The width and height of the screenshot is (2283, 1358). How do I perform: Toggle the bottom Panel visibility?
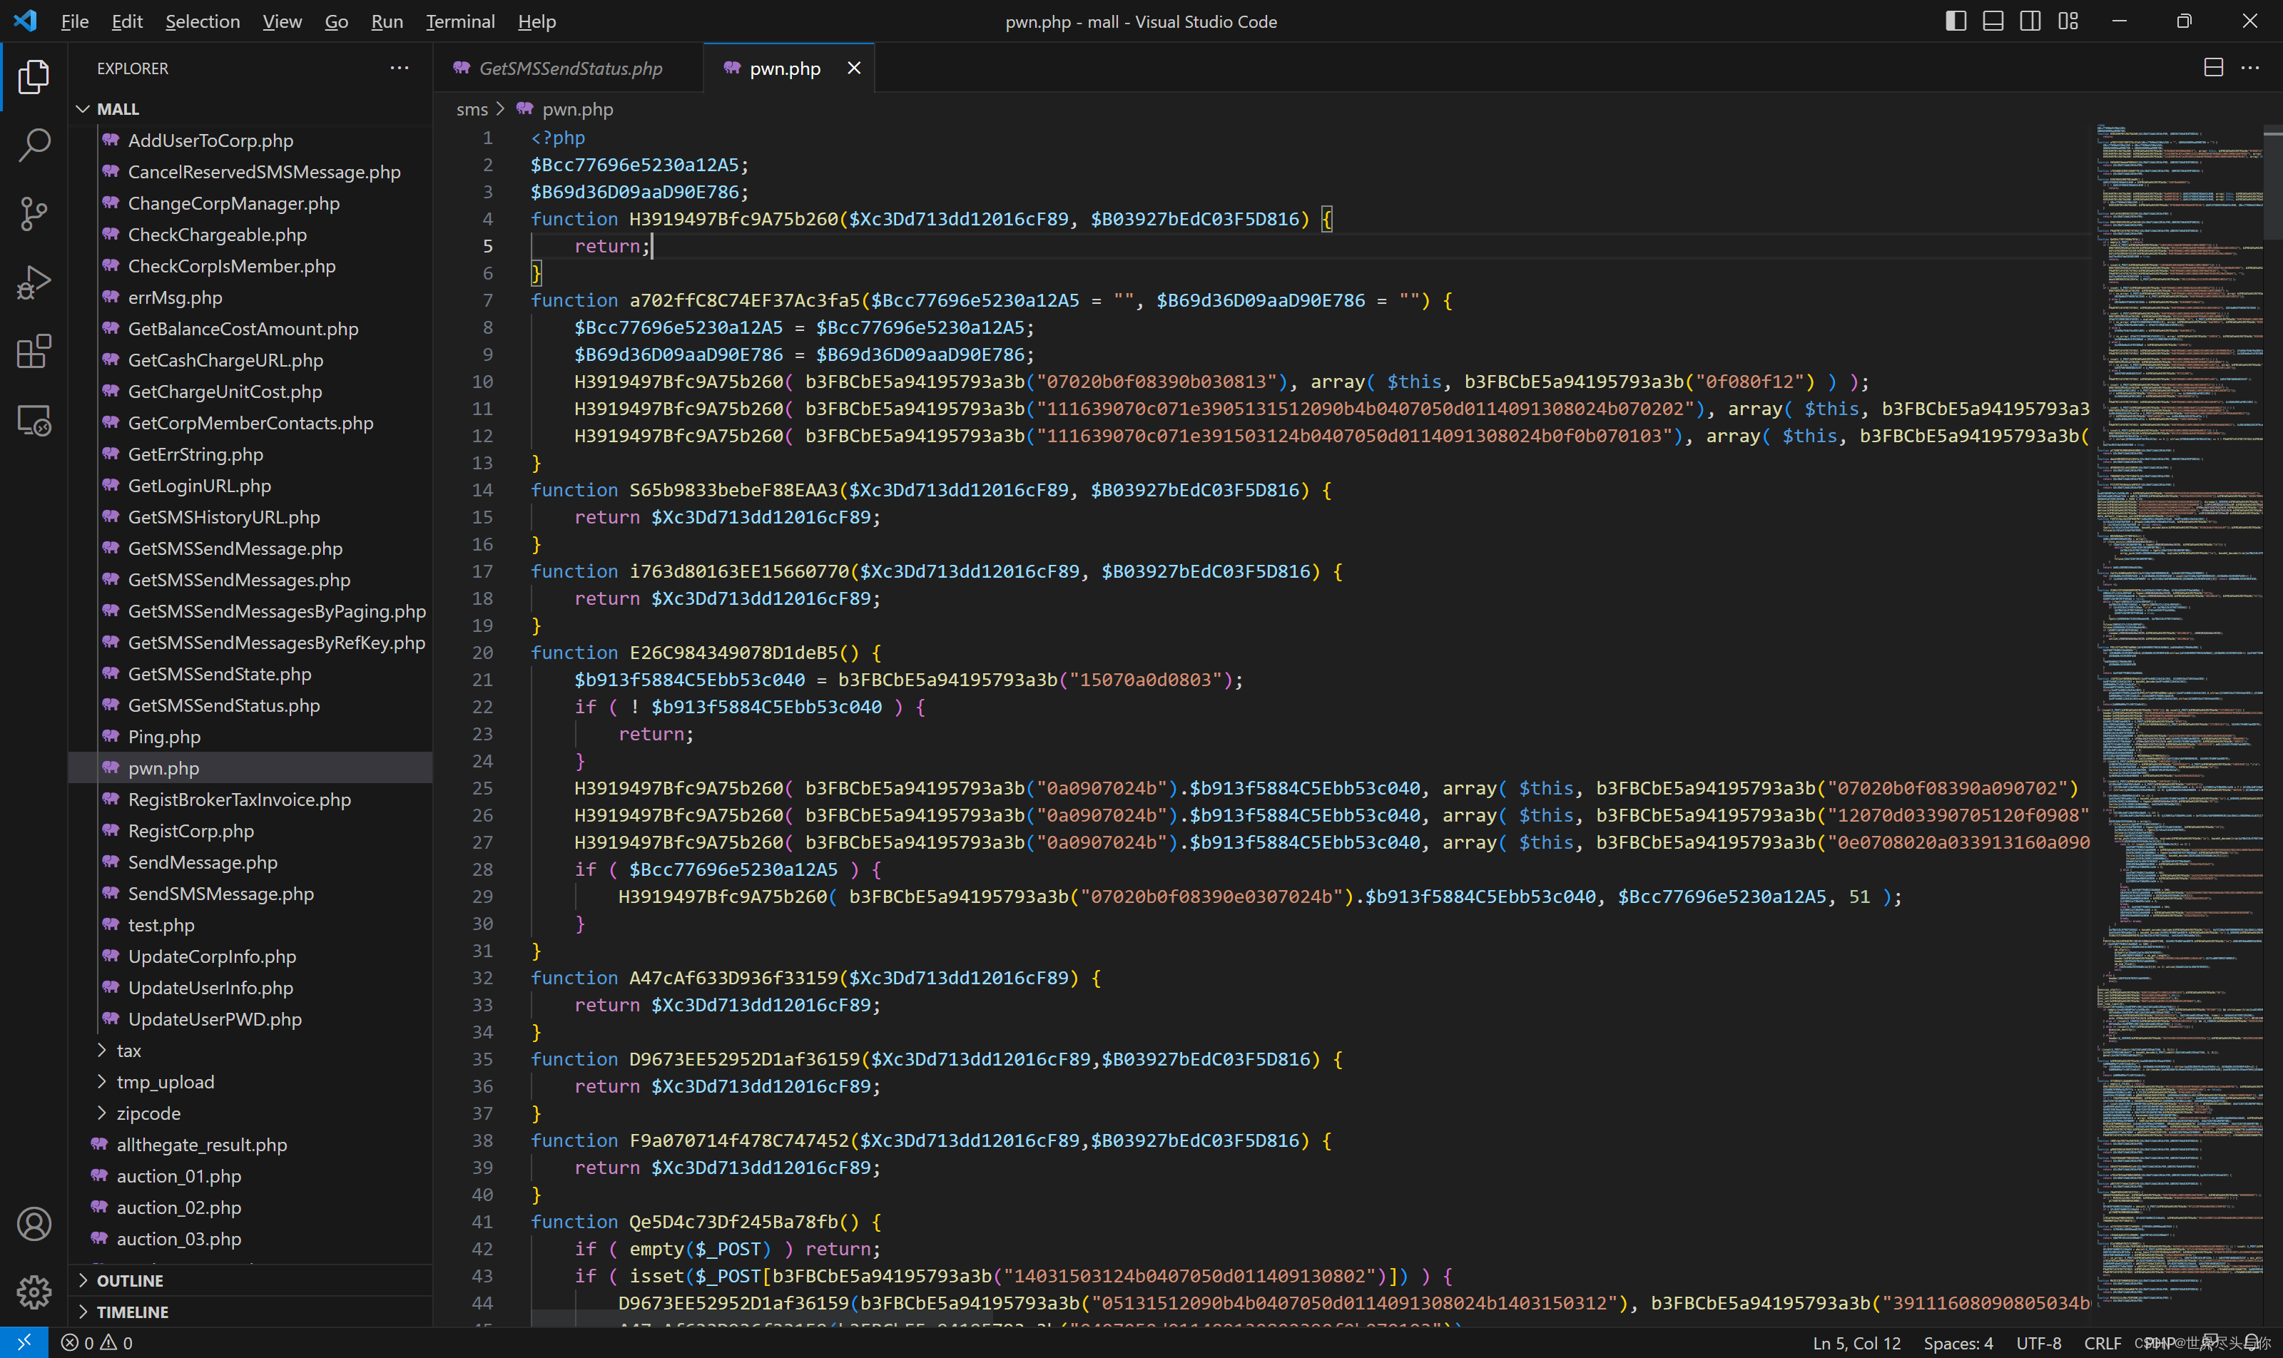(x=1993, y=21)
